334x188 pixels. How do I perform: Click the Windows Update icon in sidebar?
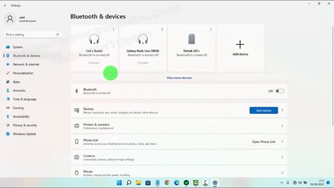pos(8,134)
